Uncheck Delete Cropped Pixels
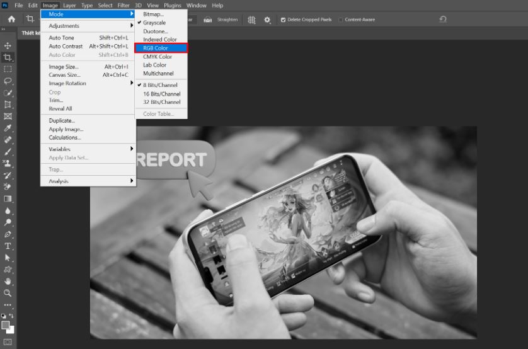This screenshot has height=349, width=528. coord(283,20)
